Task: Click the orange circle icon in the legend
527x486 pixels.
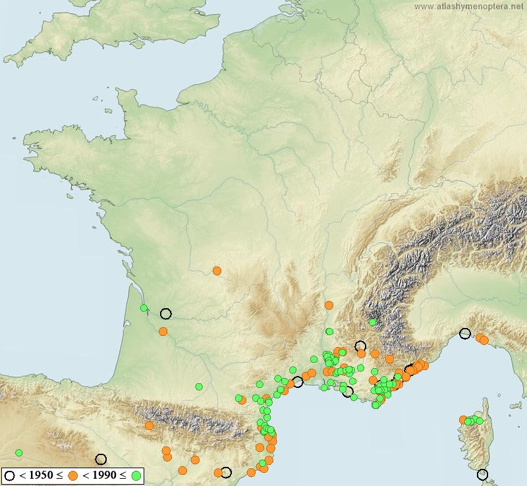Action: [74, 475]
